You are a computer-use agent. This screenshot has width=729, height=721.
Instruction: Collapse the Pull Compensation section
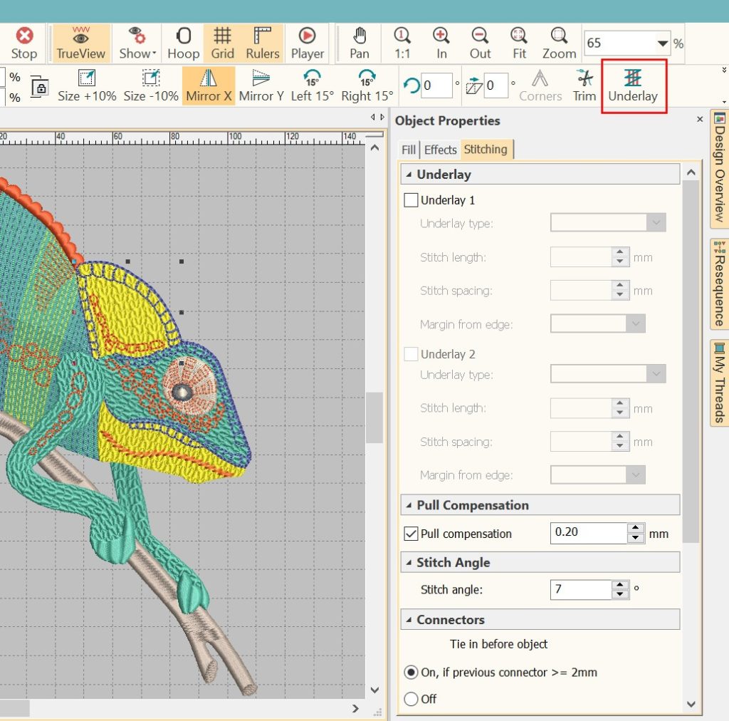click(x=409, y=506)
